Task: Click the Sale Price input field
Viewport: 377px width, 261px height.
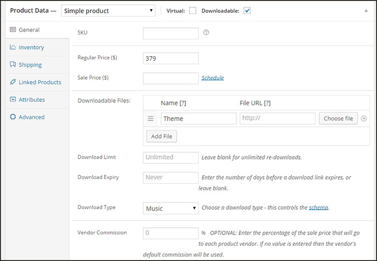Action: click(x=171, y=78)
